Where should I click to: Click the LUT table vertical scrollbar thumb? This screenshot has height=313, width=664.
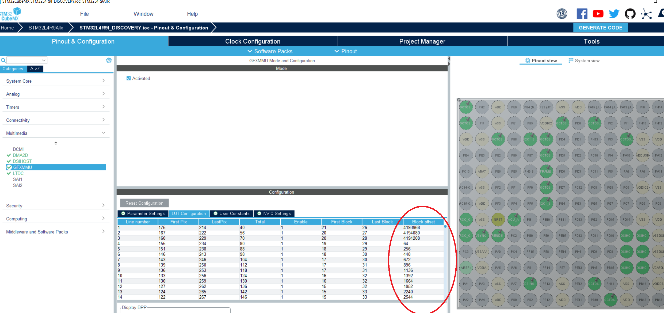445,227
